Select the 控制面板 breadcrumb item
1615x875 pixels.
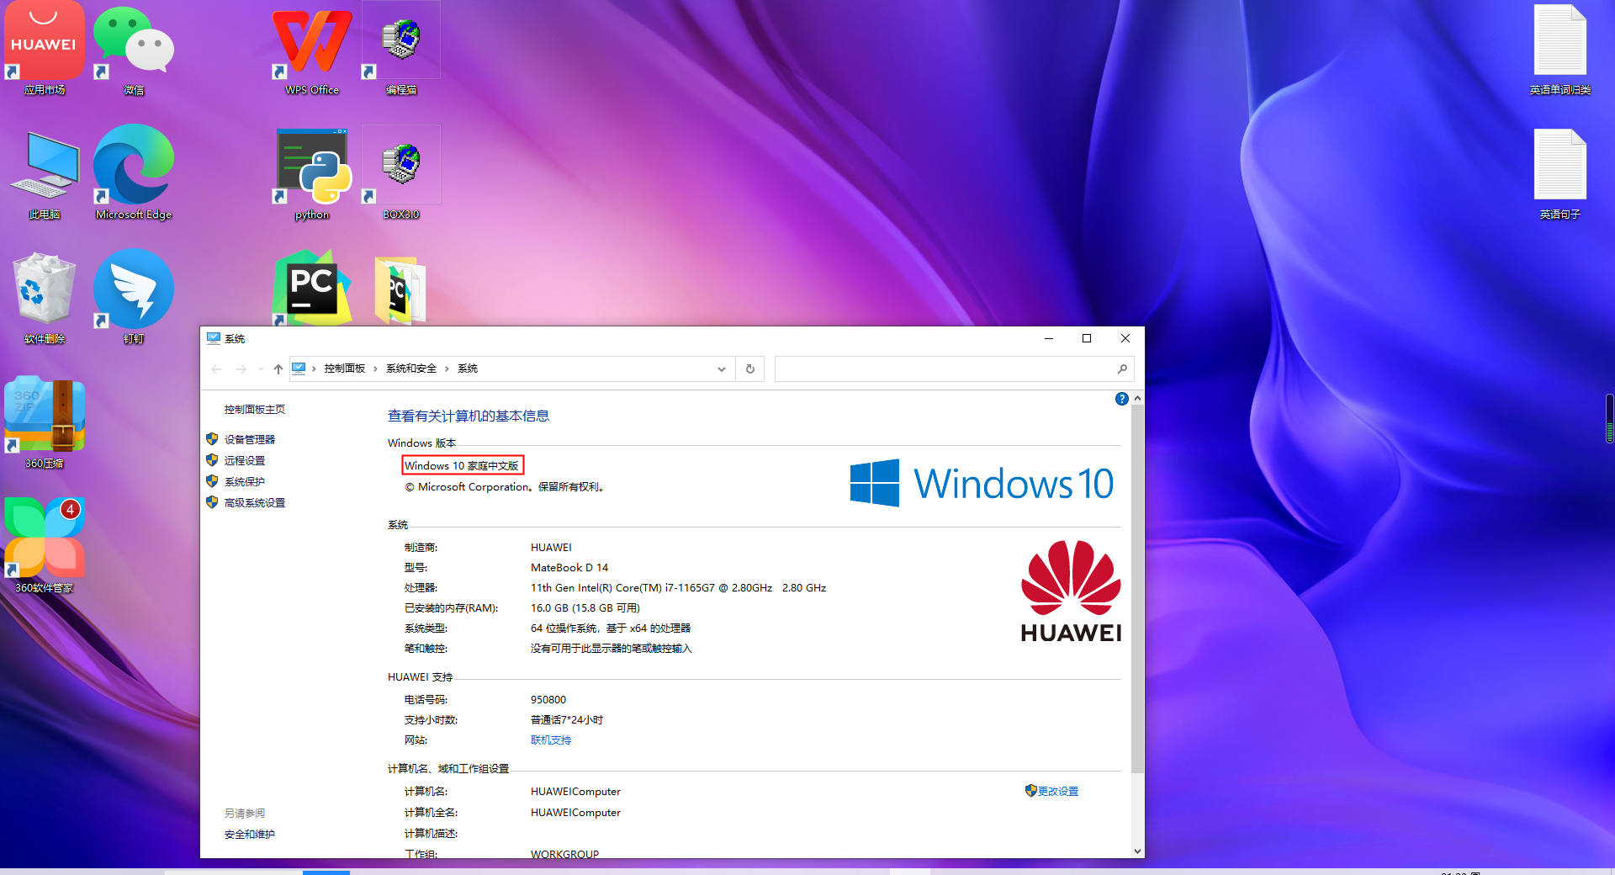pos(345,369)
